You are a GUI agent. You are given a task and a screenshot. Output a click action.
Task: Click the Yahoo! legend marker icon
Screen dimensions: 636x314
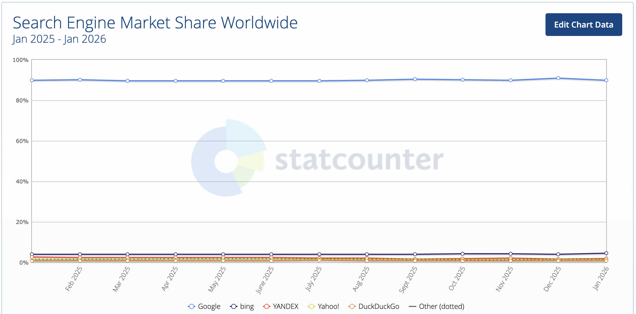coord(312,306)
